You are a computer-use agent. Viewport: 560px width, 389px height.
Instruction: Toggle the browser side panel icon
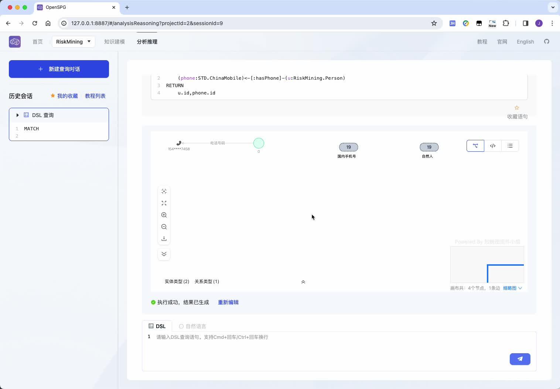(526, 23)
